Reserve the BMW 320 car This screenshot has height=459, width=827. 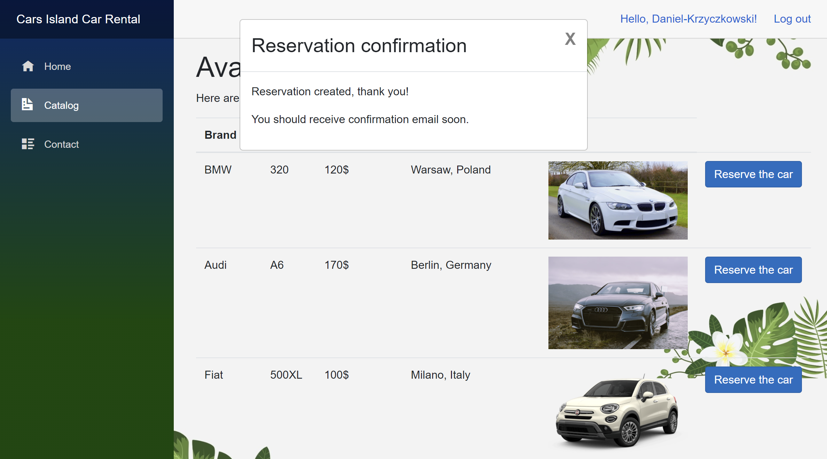pos(753,174)
